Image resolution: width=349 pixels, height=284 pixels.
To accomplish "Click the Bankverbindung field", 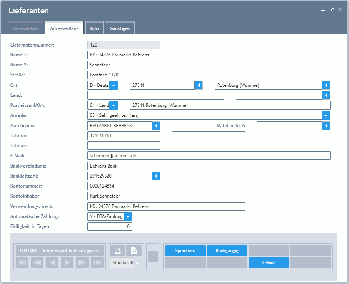I will [x=166, y=166].
